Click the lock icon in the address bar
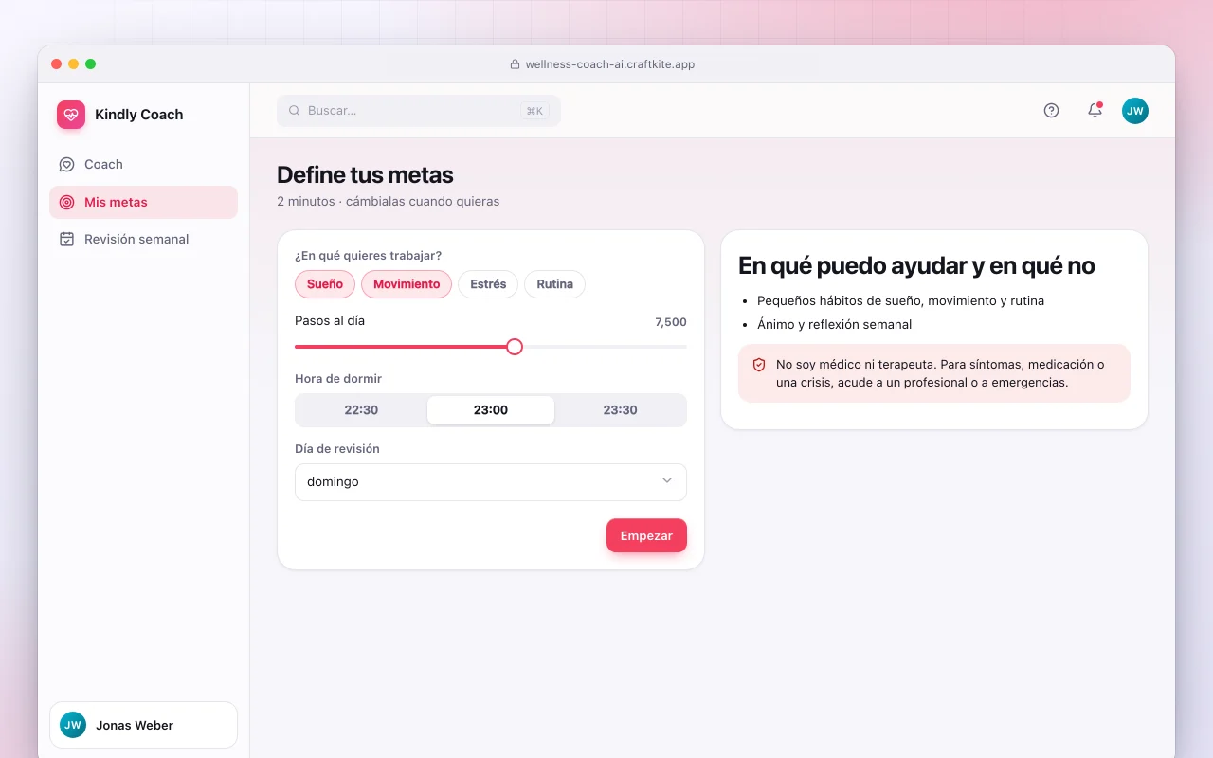Screen dimensions: 1213x758 [516, 64]
